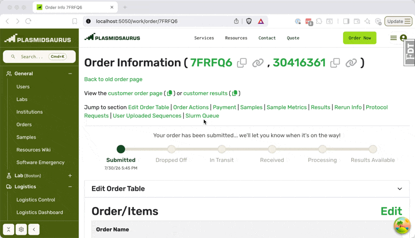Copy the customer results link icon
415x238 pixels.
(234, 93)
